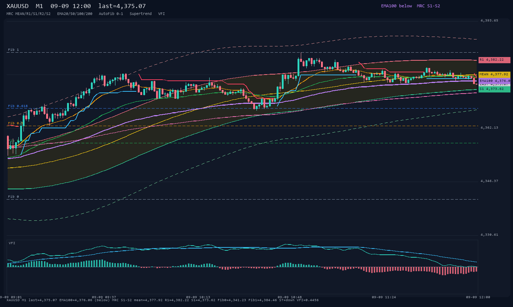Image resolution: width=513 pixels, height=307 pixels.
Task: Click the last=4,375.07 value in the title
Action: tap(122, 6)
